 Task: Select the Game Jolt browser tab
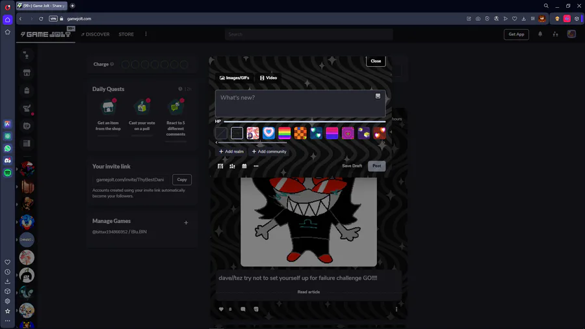tap(42, 6)
